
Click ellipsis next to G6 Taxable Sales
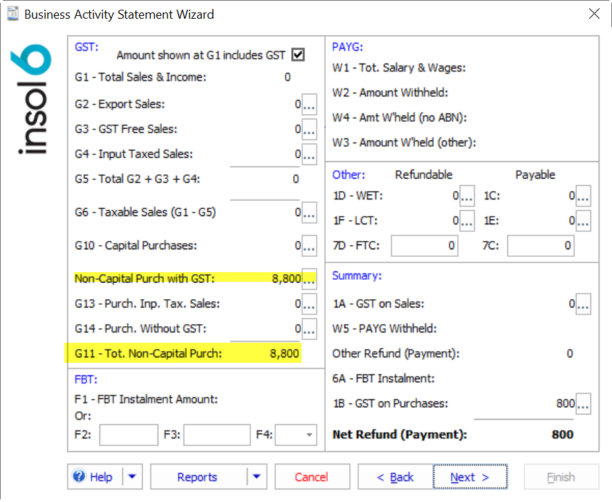[x=309, y=213]
